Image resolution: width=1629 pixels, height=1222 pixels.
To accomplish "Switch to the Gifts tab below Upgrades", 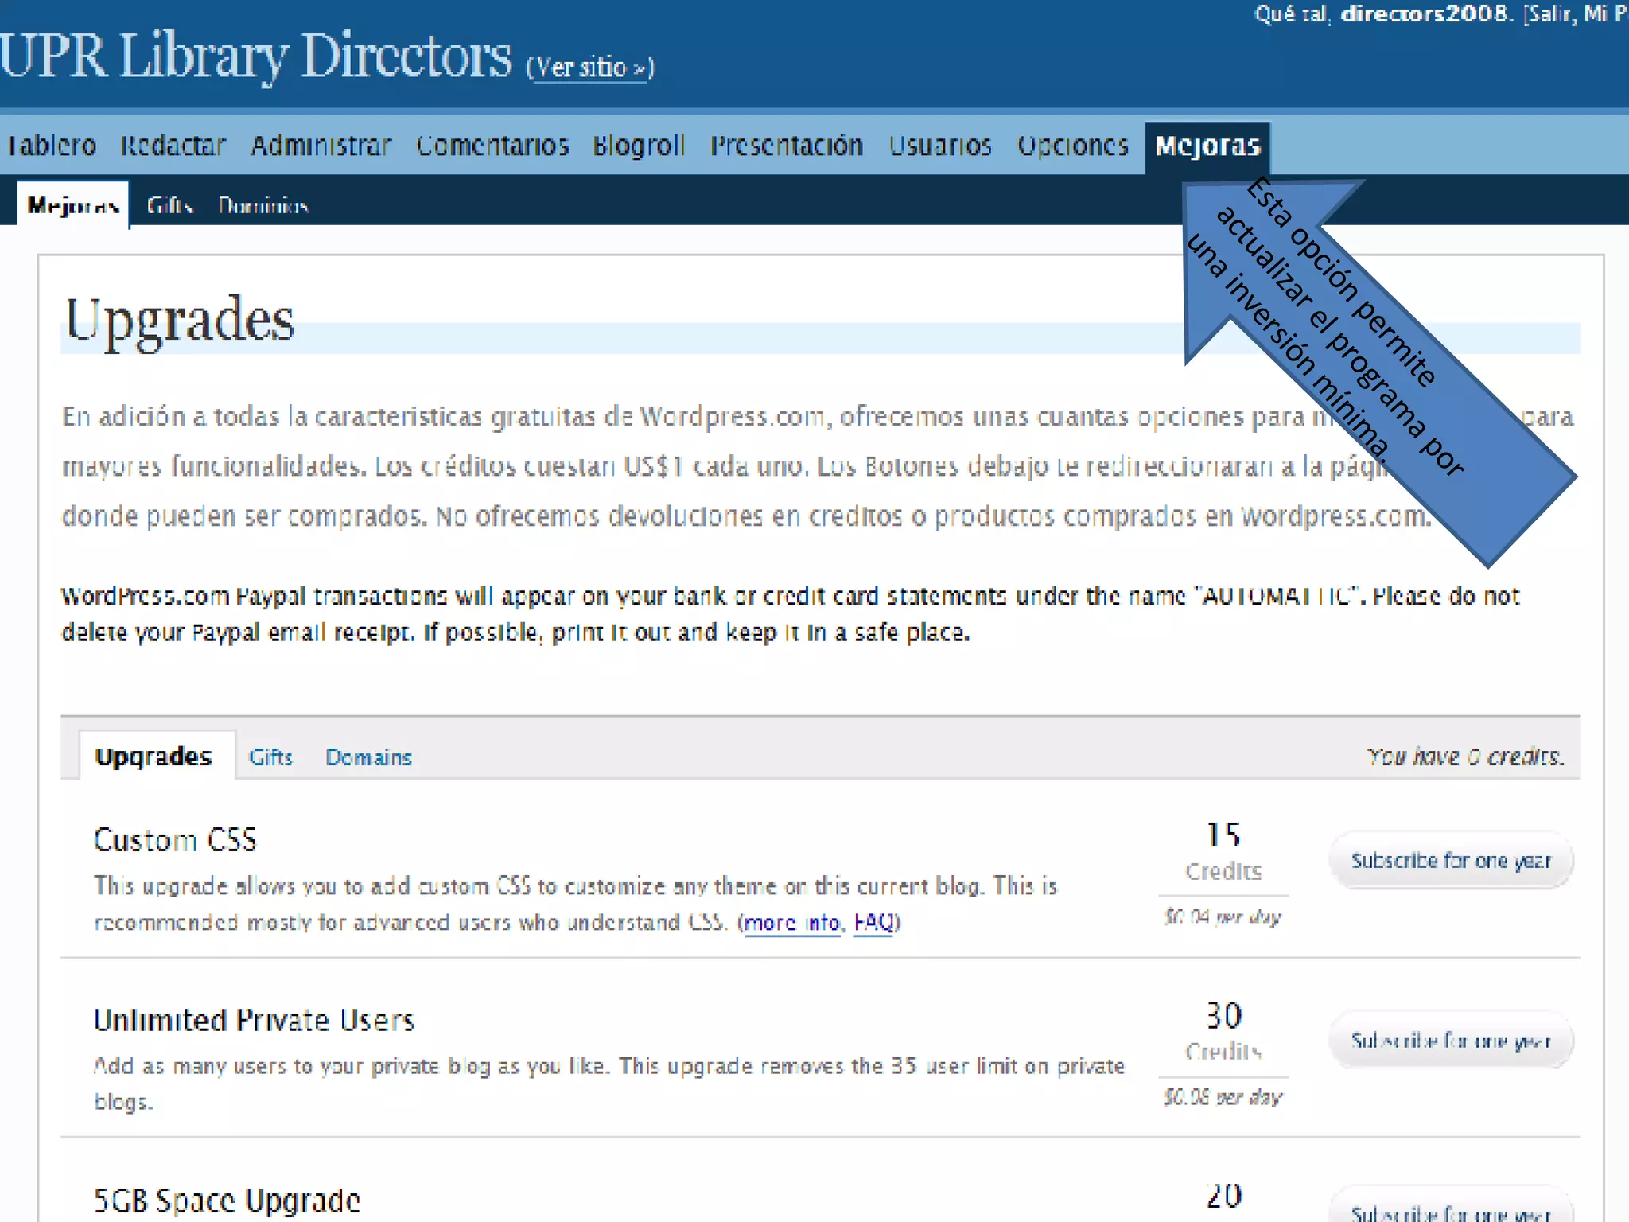I will tap(270, 757).
